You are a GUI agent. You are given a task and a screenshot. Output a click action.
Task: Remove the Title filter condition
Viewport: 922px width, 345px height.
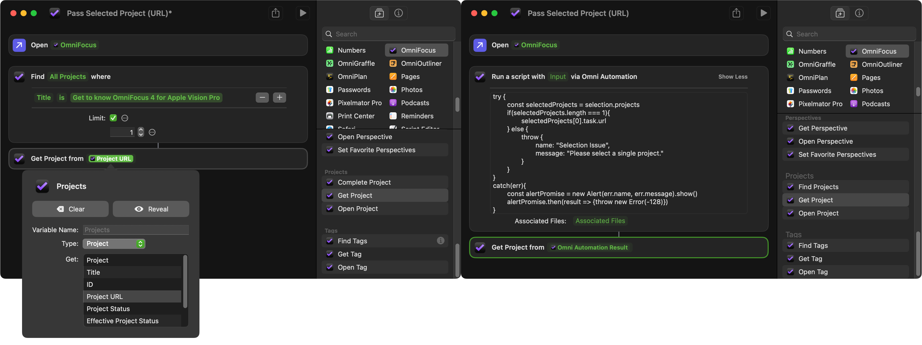pyautogui.click(x=262, y=97)
